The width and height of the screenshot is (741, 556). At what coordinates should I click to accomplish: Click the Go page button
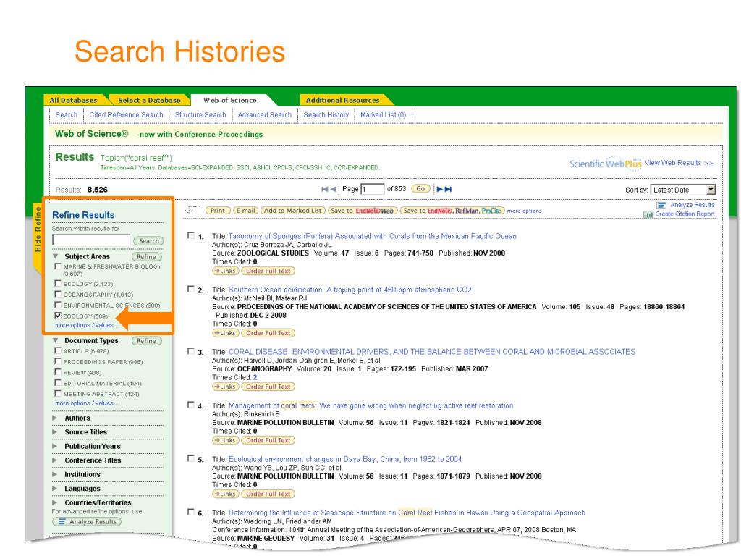[420, 189]
